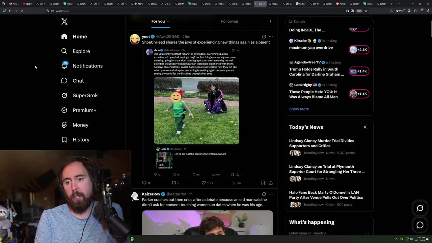Switch to the Following tab
This screenshot has width=432, height=243.
point(230,21)
